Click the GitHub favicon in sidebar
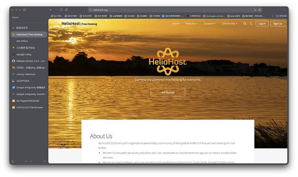 pos(13,61)
